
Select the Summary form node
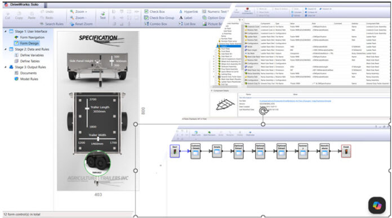point(303,152)
